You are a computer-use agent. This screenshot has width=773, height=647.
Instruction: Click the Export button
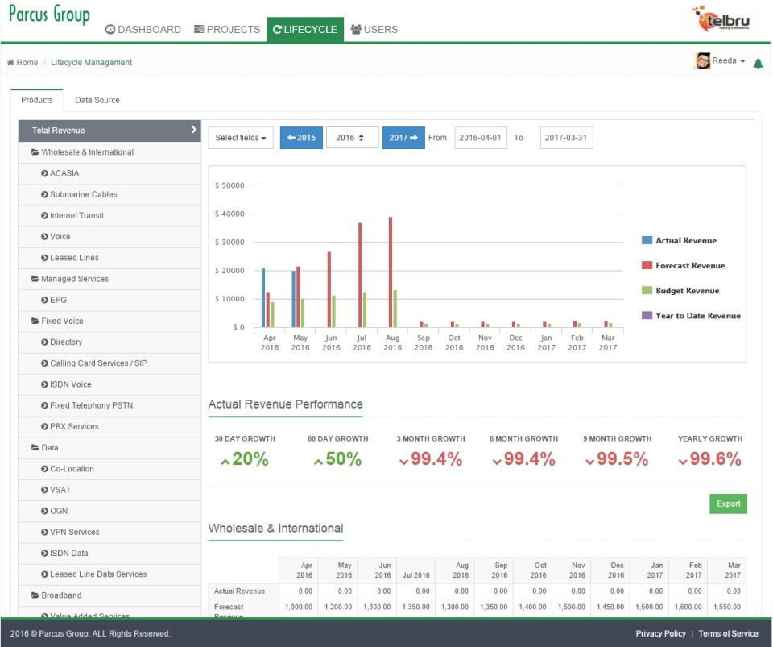(728, 504)
